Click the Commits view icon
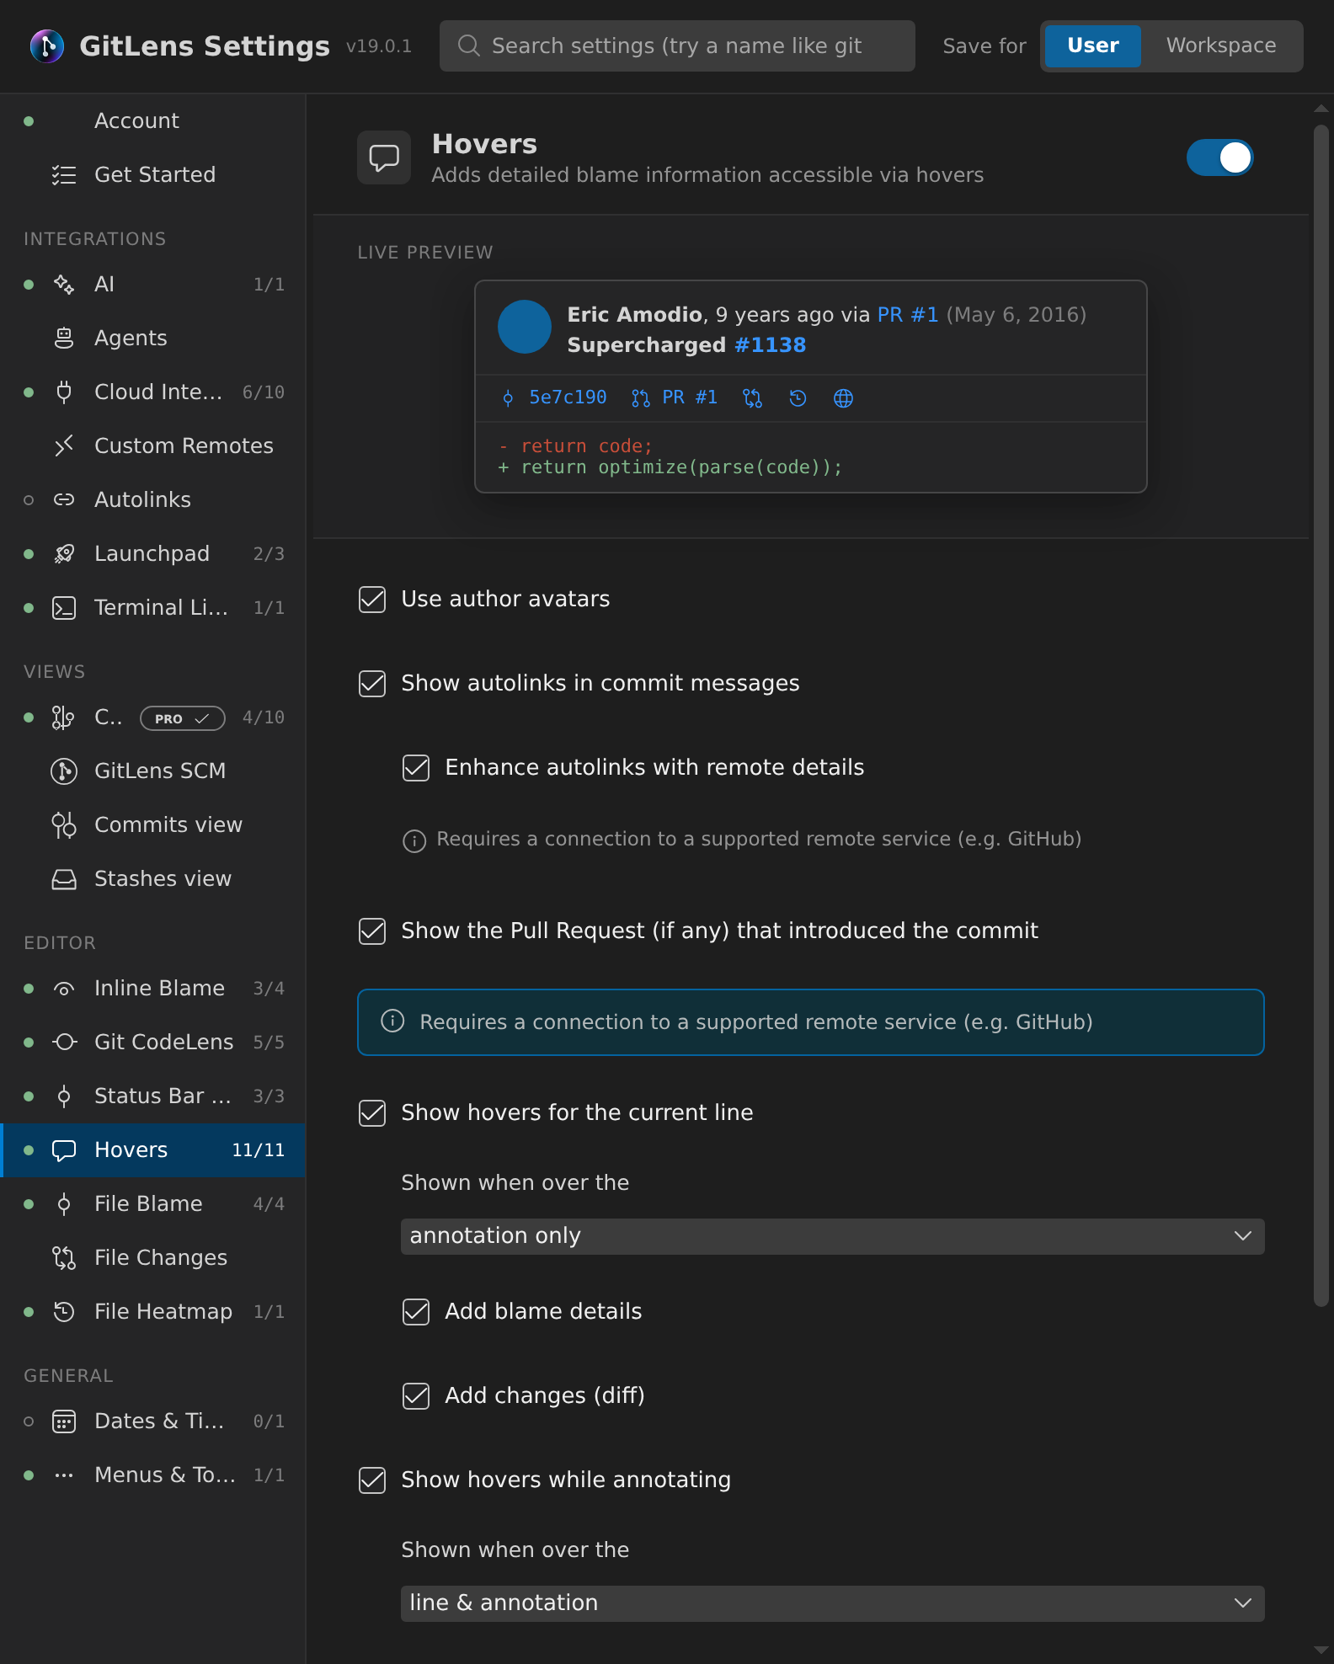The height and width of the screenshot is (1664, 1334). pos(64,825)
